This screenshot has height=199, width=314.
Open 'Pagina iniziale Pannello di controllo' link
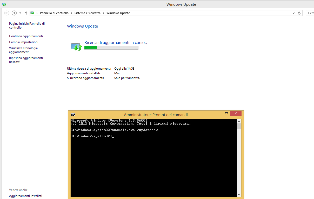(27, 25)
